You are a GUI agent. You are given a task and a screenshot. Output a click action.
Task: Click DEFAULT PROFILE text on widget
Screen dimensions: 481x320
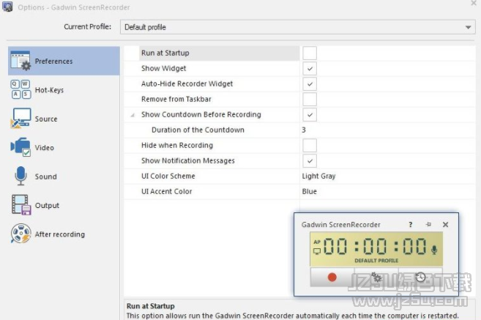376,261
